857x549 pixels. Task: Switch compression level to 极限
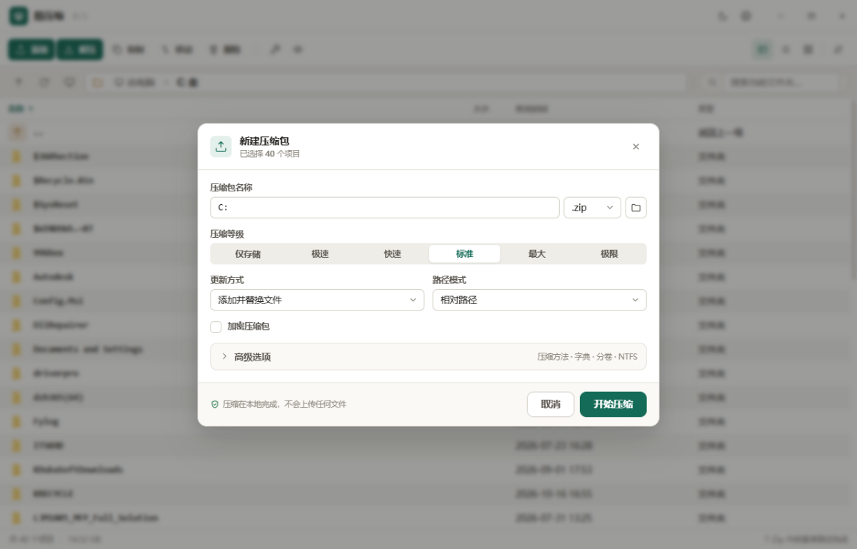(x=609, y=254)
